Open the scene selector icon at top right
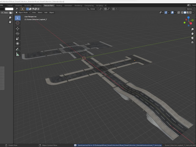Viewport: 196px width, 147px height. pyautogui.click(x=189, y=5)
